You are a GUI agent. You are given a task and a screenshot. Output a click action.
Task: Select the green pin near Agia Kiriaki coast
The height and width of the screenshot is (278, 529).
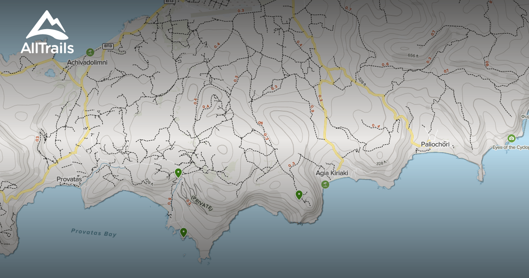(299, 193)
